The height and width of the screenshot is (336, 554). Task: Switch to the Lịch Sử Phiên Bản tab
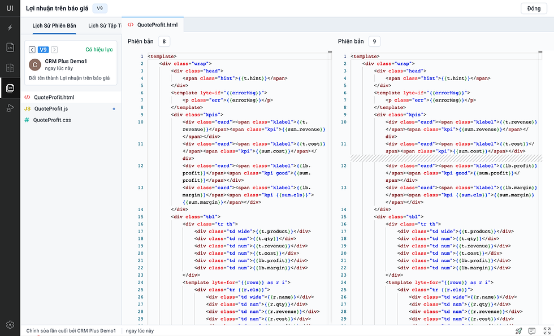(54, 26)
